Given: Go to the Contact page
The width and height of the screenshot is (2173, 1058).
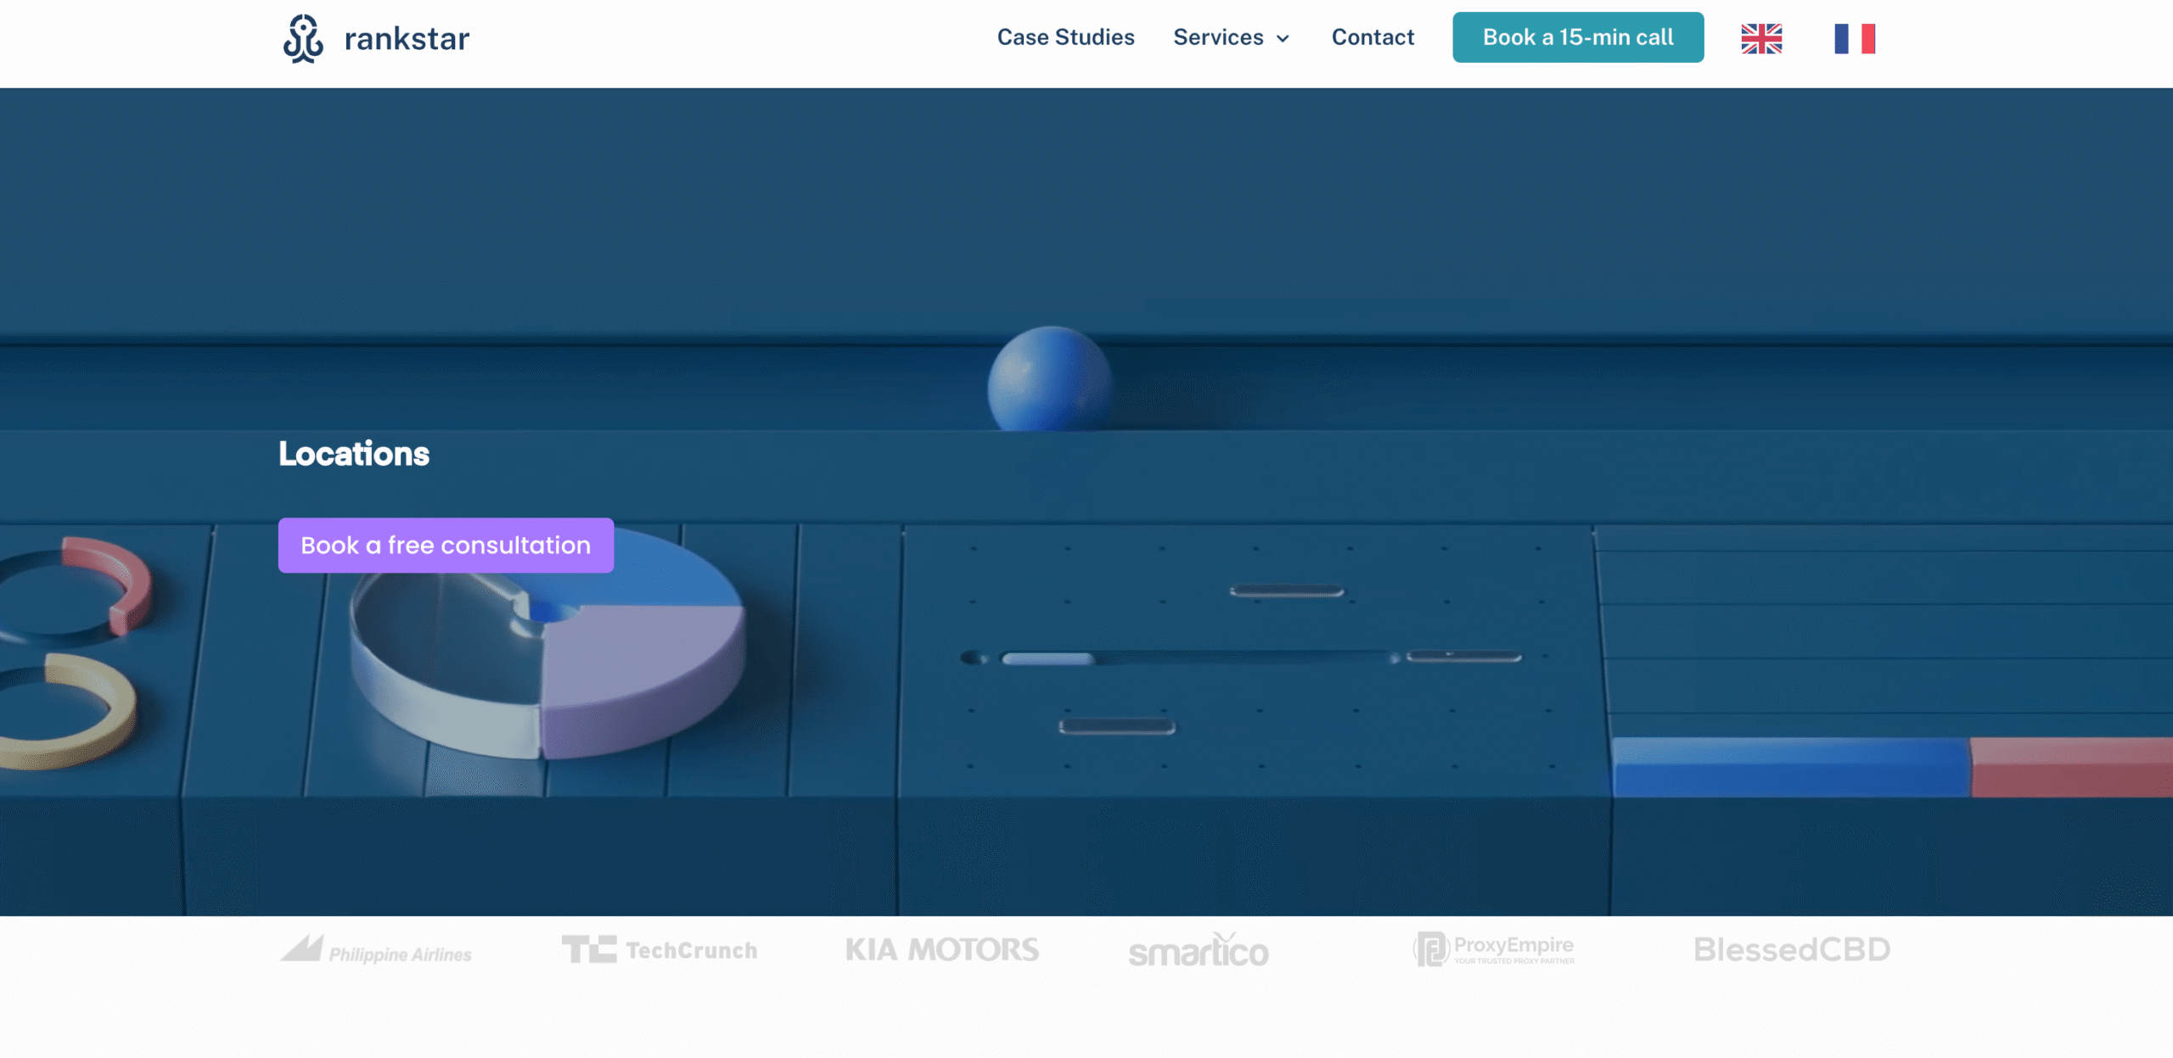Looking at the screenshot, I should coord(1373,37).
